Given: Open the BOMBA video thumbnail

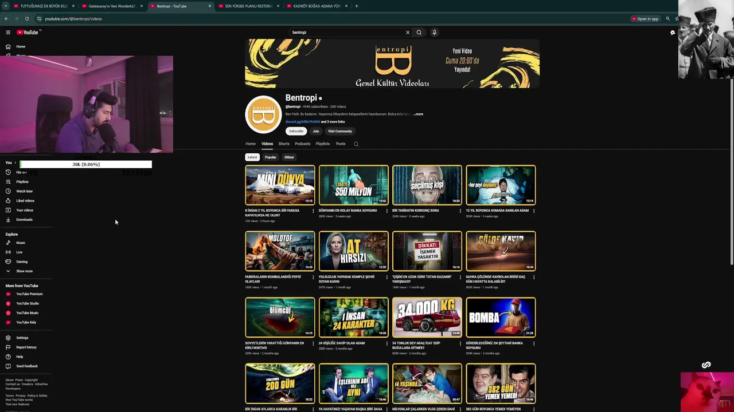Looking at the screenshot, I should point(501,318).
